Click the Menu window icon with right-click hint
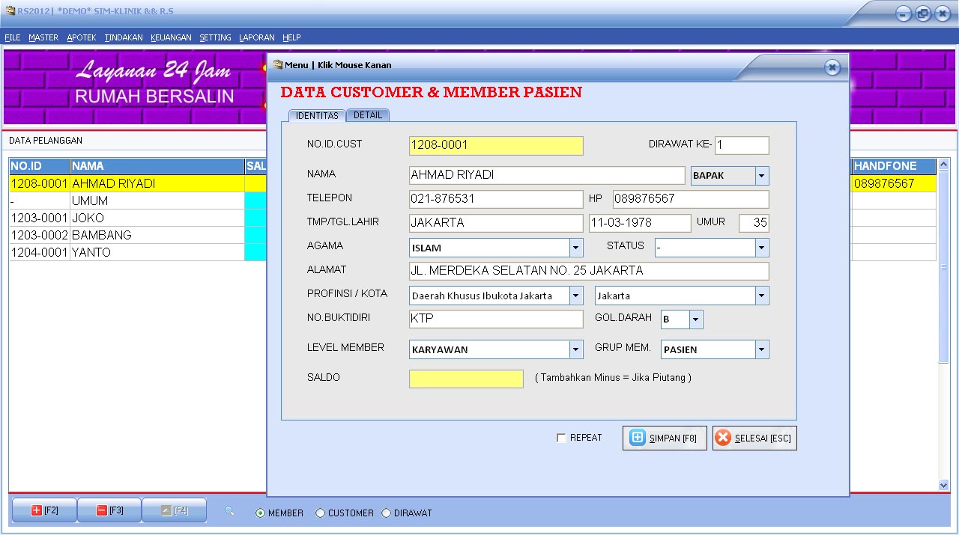The height and width of the screenshot is (535, 959). [276, 65]
